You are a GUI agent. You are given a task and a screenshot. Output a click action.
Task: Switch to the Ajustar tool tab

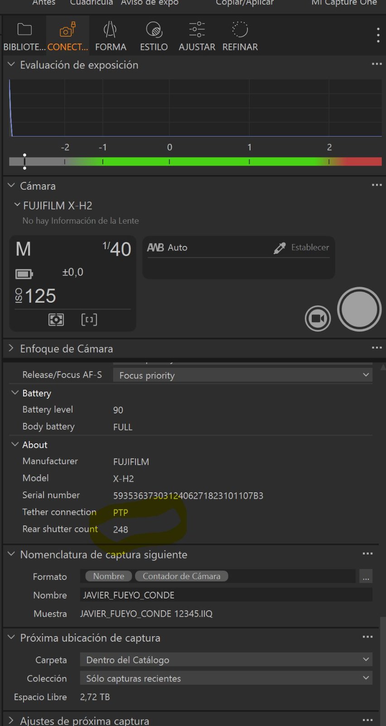(x=197, y=36)
